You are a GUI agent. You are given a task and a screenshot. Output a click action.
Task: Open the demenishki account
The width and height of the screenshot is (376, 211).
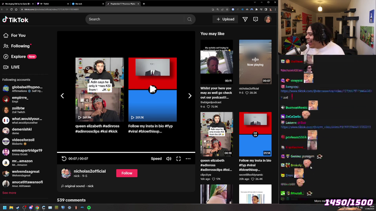click(17, 131)
